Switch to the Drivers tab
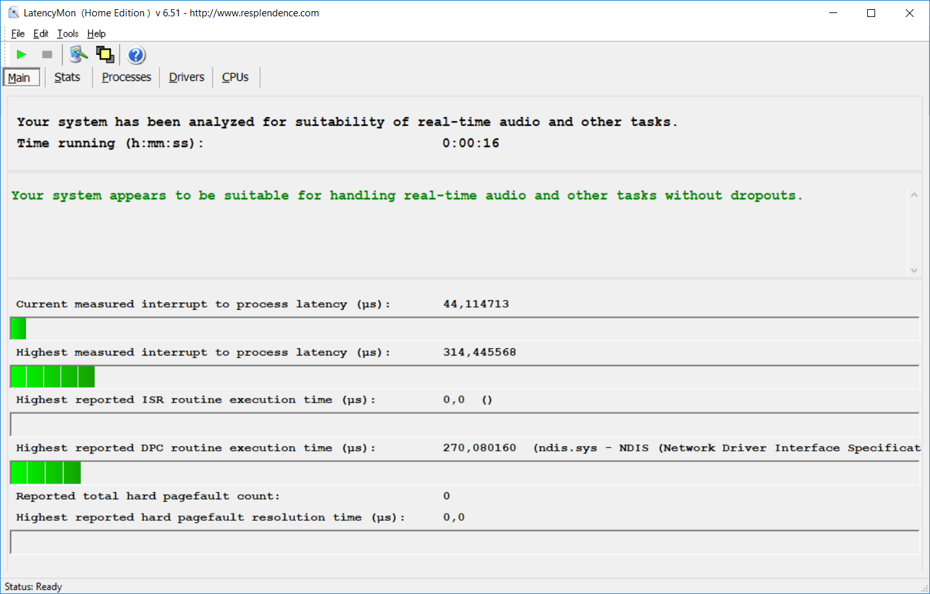The width and height of the screenshot is (930, 594). point(186,77)
